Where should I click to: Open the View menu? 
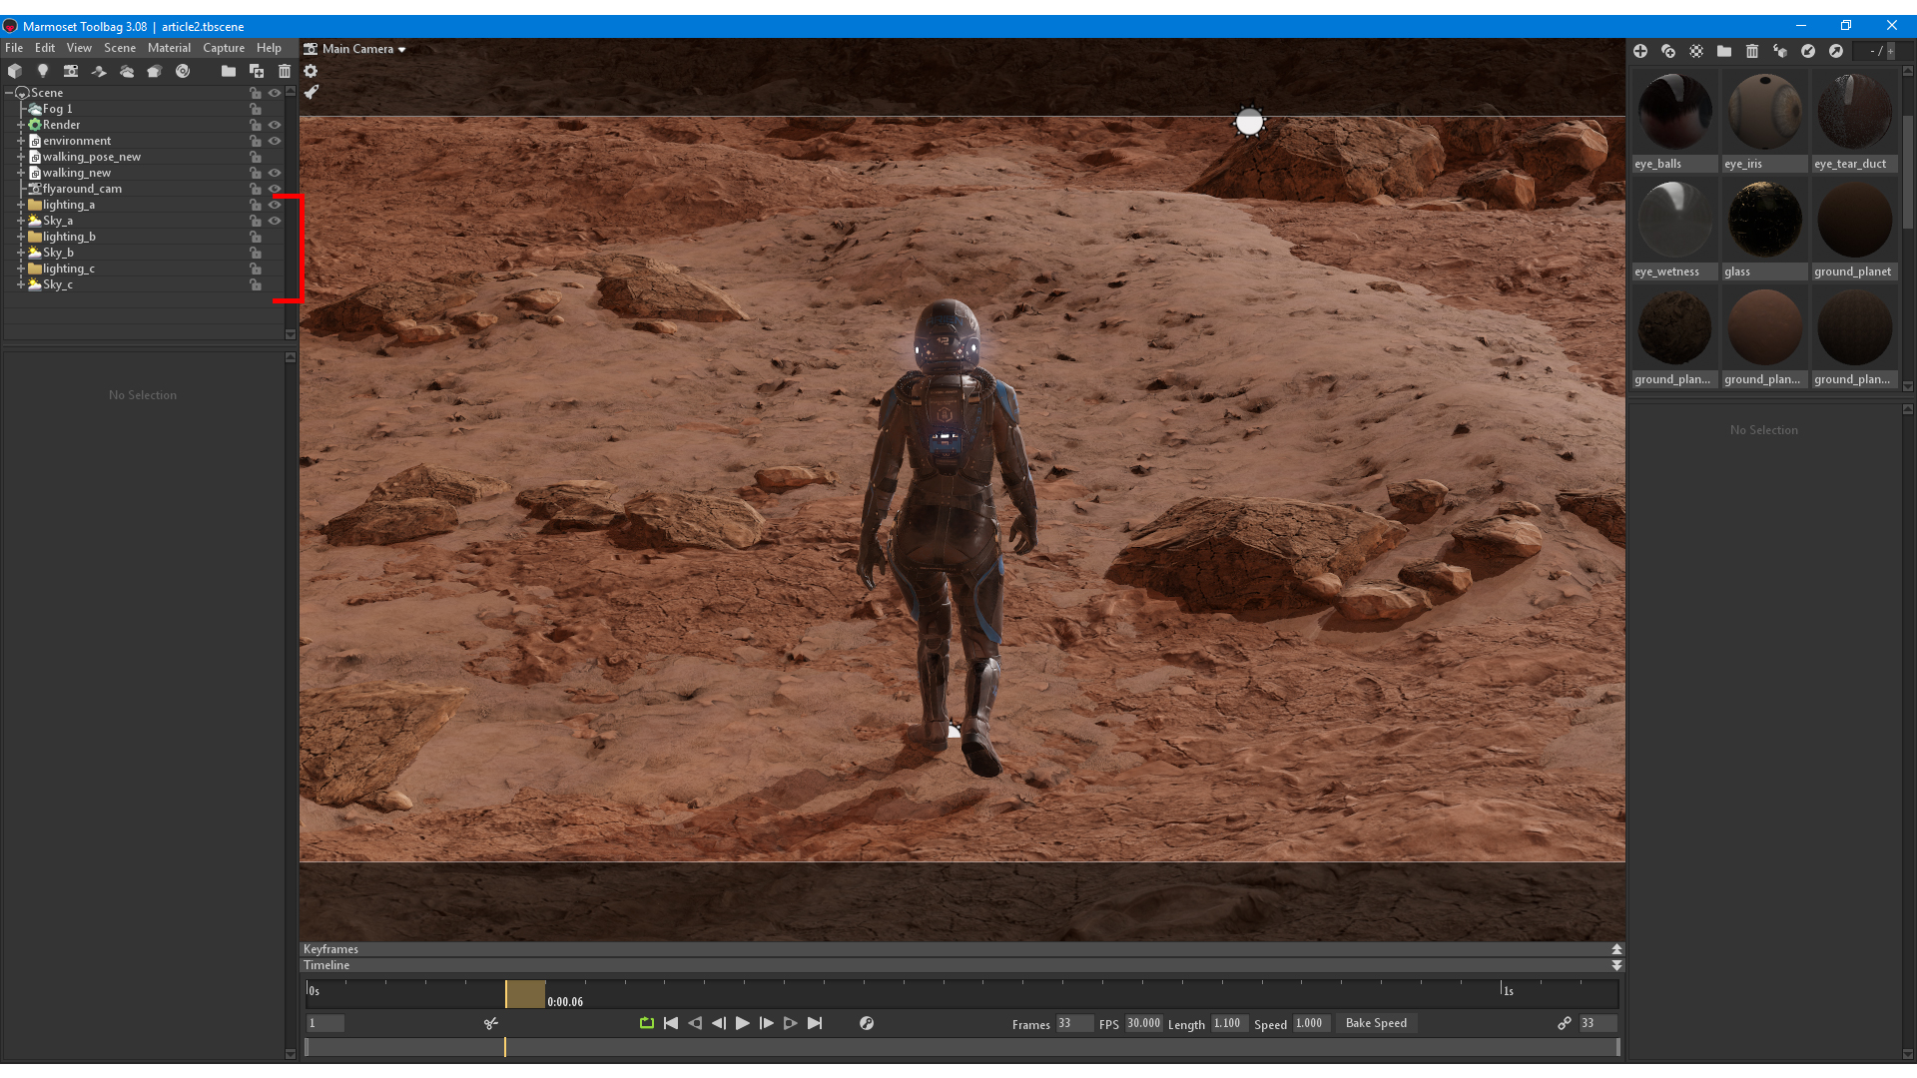pyautogui.click(x=79, y=48)
